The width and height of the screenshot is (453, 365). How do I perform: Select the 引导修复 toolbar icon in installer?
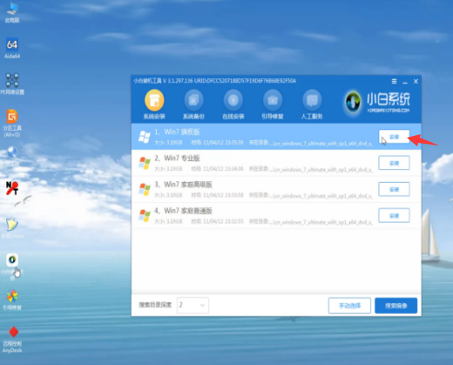pyautogui.click(x=273, y=100)
